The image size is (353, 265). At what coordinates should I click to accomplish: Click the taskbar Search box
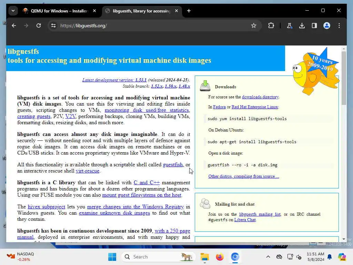point(158,257)
